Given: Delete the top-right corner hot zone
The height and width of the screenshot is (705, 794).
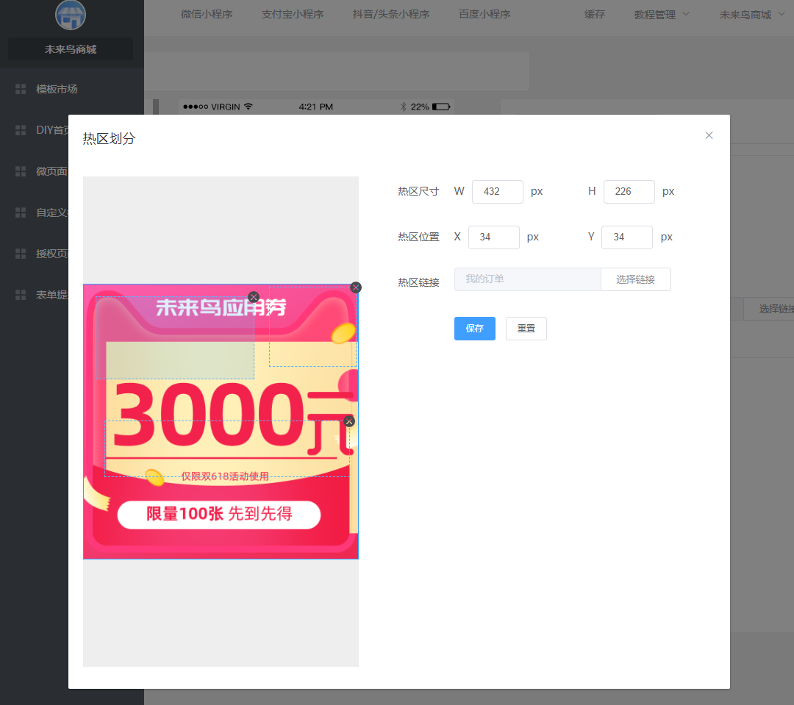Looking at the screenshot, I should click(x=356, y=287).
